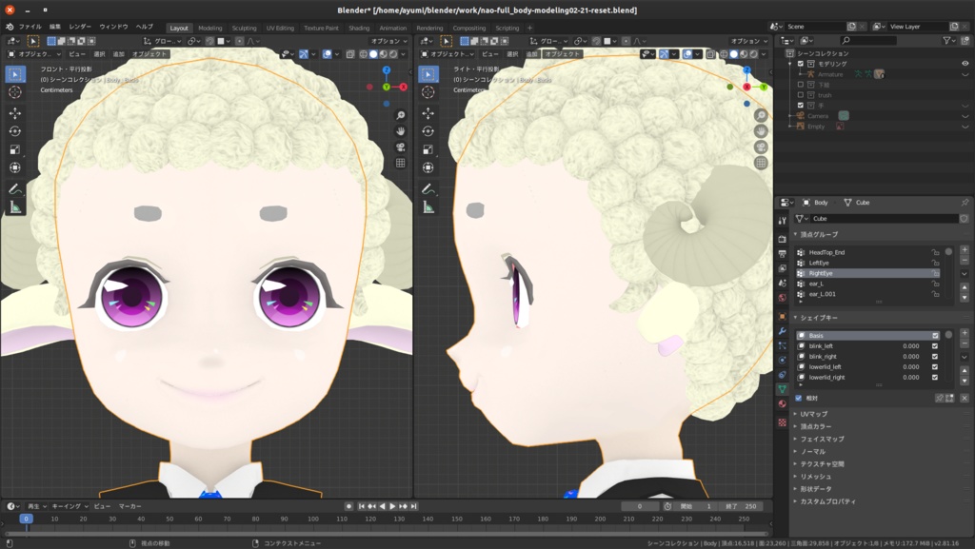
Task: Add a new shape key with the plus button
Action: pyautogui.click(x=965, y=333)
